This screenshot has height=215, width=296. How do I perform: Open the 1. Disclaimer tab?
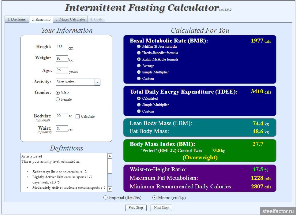pyautogui.click(x=17, y=19)
